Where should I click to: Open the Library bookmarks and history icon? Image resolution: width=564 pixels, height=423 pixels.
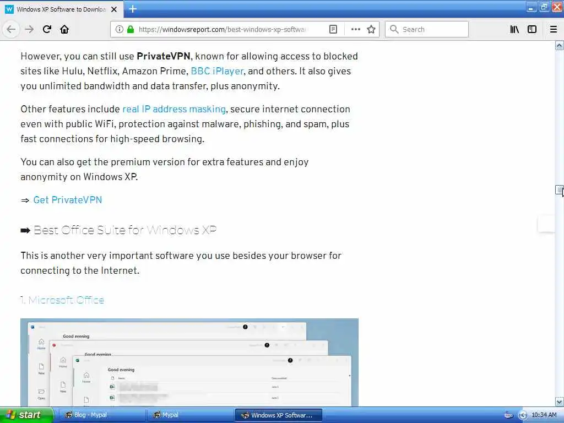tap(514, 29)
